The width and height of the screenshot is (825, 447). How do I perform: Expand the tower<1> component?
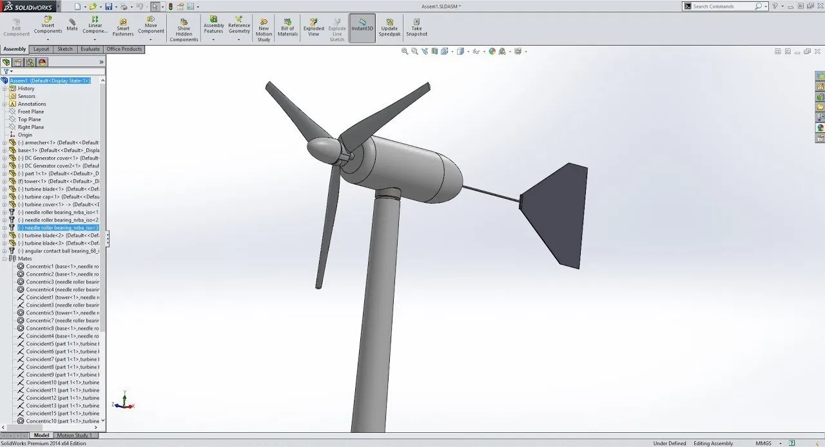5,181
